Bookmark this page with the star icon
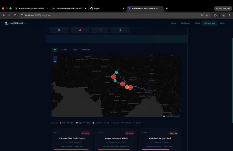233x151 pixels. tap(207, 15)
